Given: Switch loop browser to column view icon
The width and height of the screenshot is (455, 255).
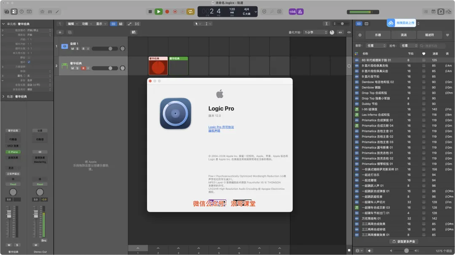Looking at the screenshot, I should (367, 24).
